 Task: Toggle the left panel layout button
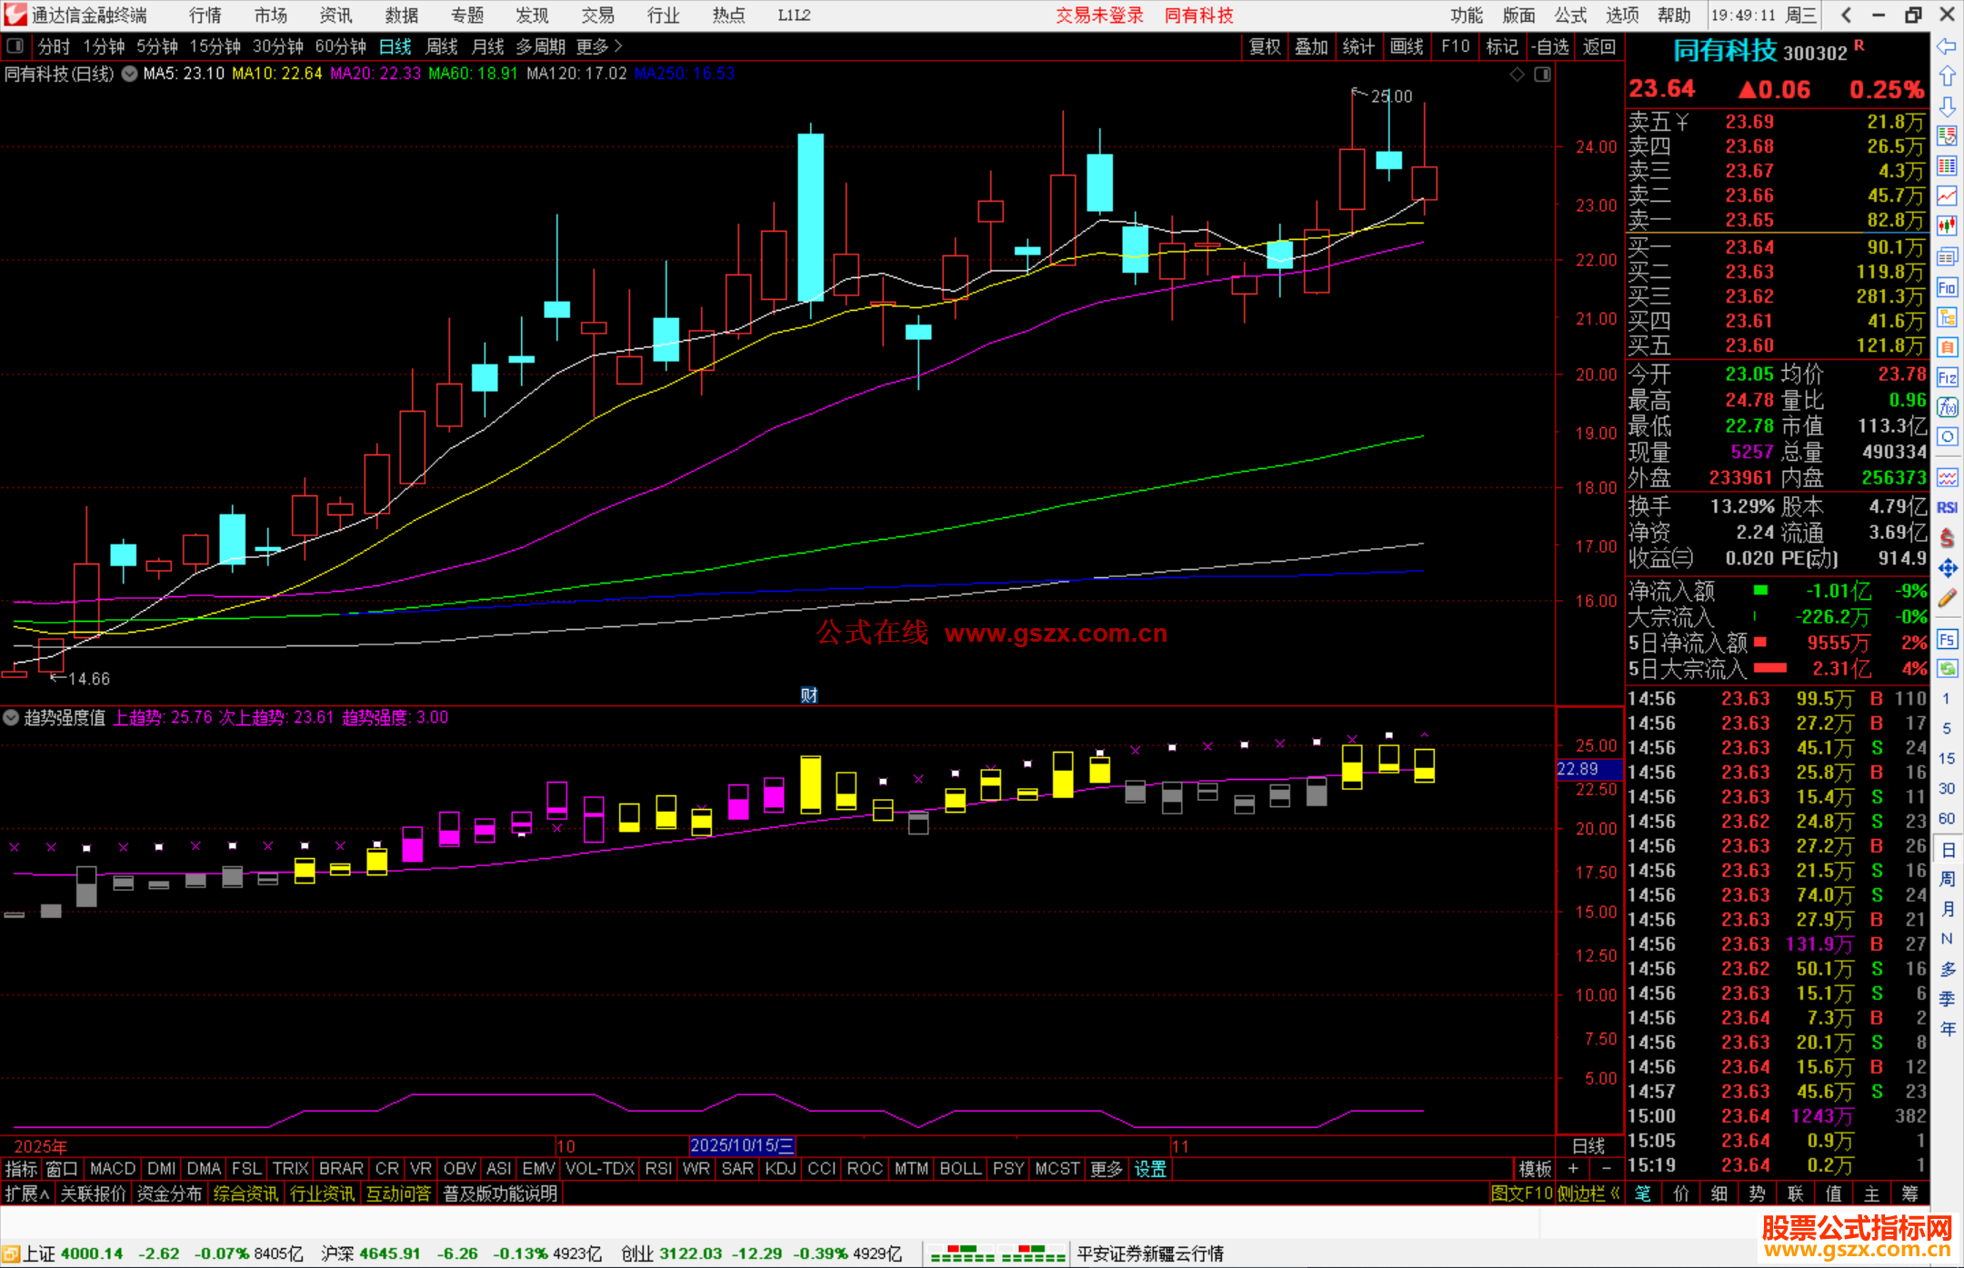click(15, 46)
